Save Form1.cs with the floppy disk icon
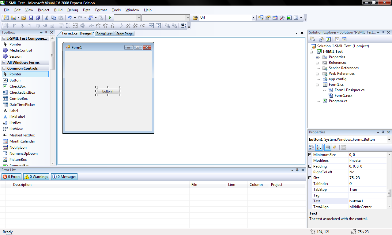392x235 pixels. point(31,18)
